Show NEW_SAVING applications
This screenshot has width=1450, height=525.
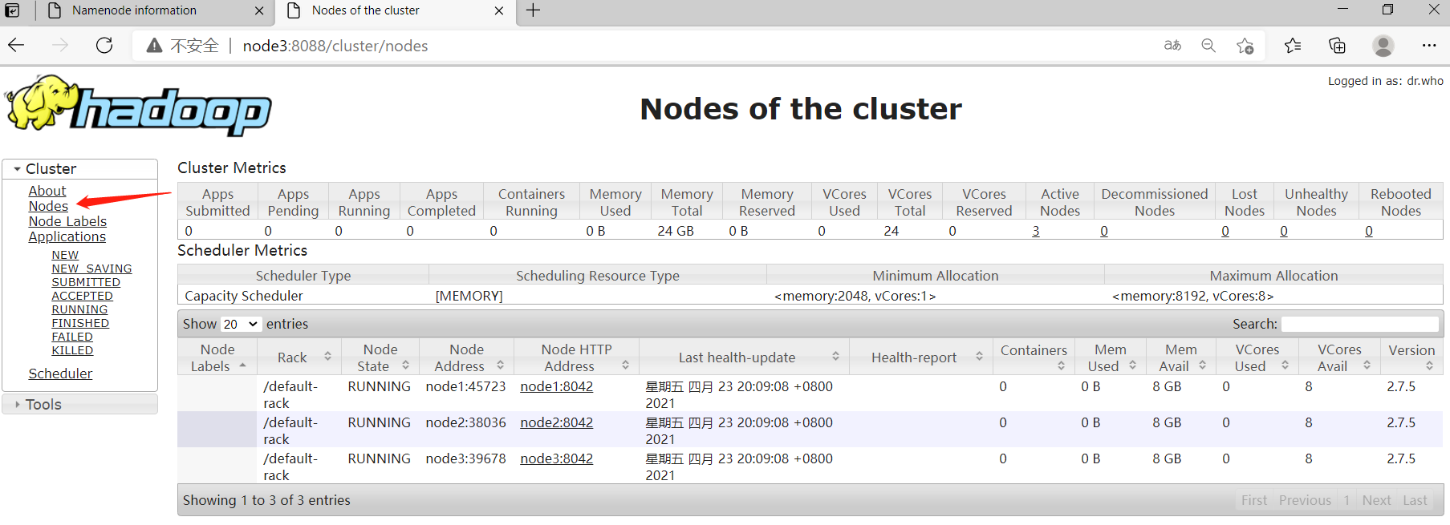click(x=91, y=269)
